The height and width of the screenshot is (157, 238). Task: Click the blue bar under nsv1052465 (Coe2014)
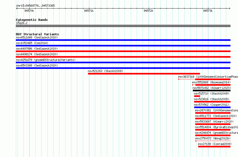(123, 46)
